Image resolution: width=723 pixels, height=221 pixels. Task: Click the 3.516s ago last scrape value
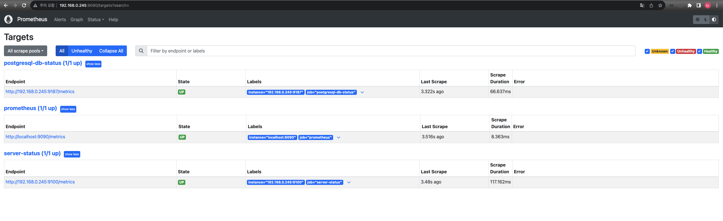433,137
